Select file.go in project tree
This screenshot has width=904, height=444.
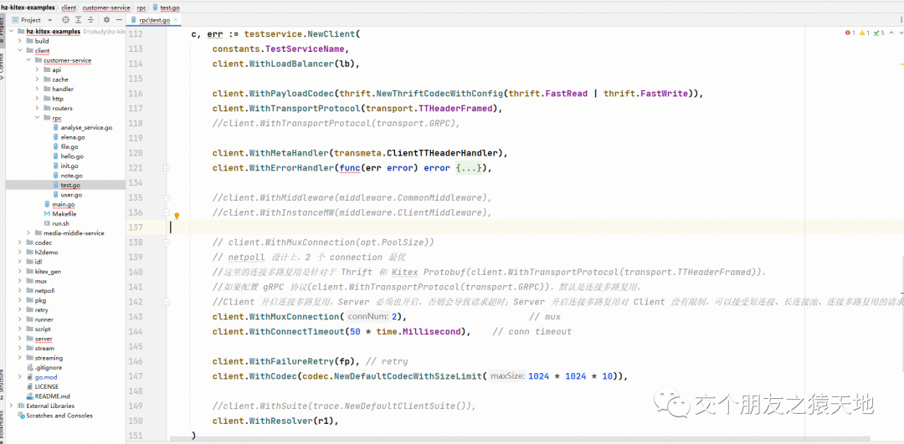tap(69, 147)
